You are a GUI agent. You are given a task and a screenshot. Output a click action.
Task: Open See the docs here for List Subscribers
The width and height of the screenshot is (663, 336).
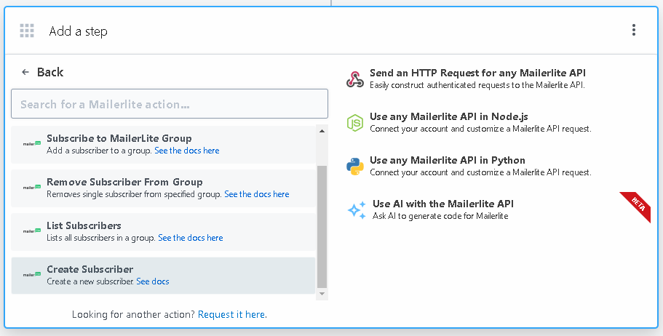(x=190, y=238)
